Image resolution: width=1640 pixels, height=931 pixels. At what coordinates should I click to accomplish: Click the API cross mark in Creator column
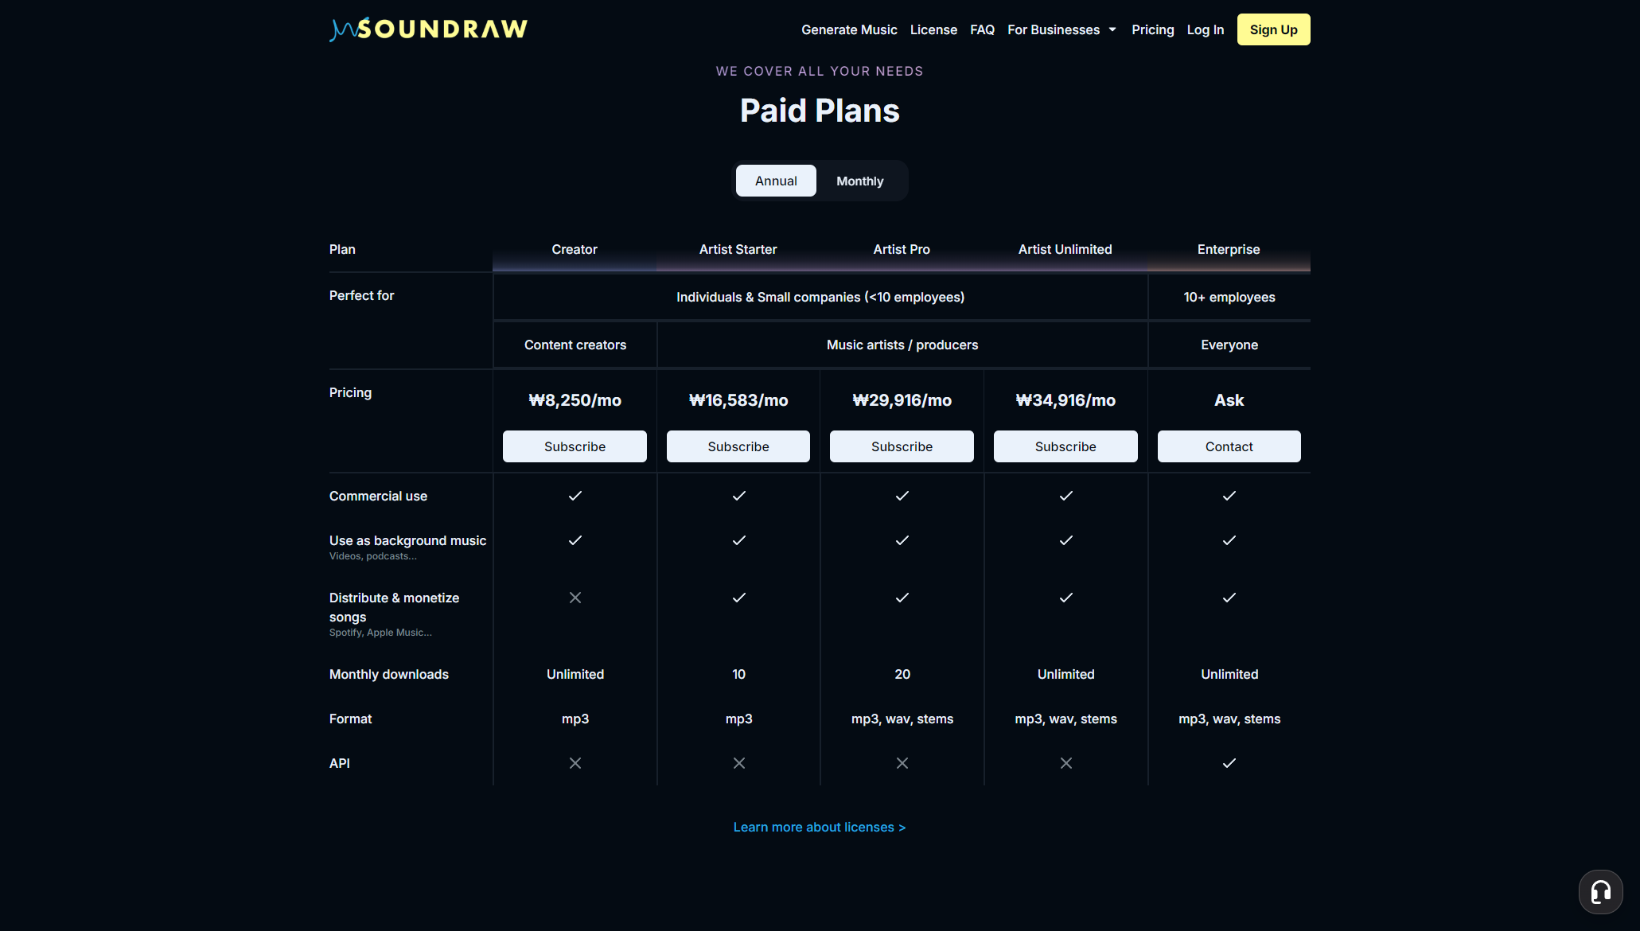pyautogui.click(x=575, y=762)
